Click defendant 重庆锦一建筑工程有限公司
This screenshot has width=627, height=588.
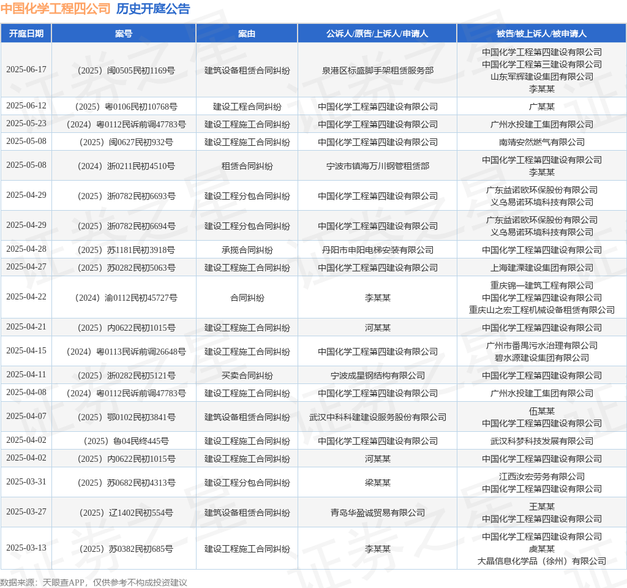pyautogui.click(x=542, y=285)
